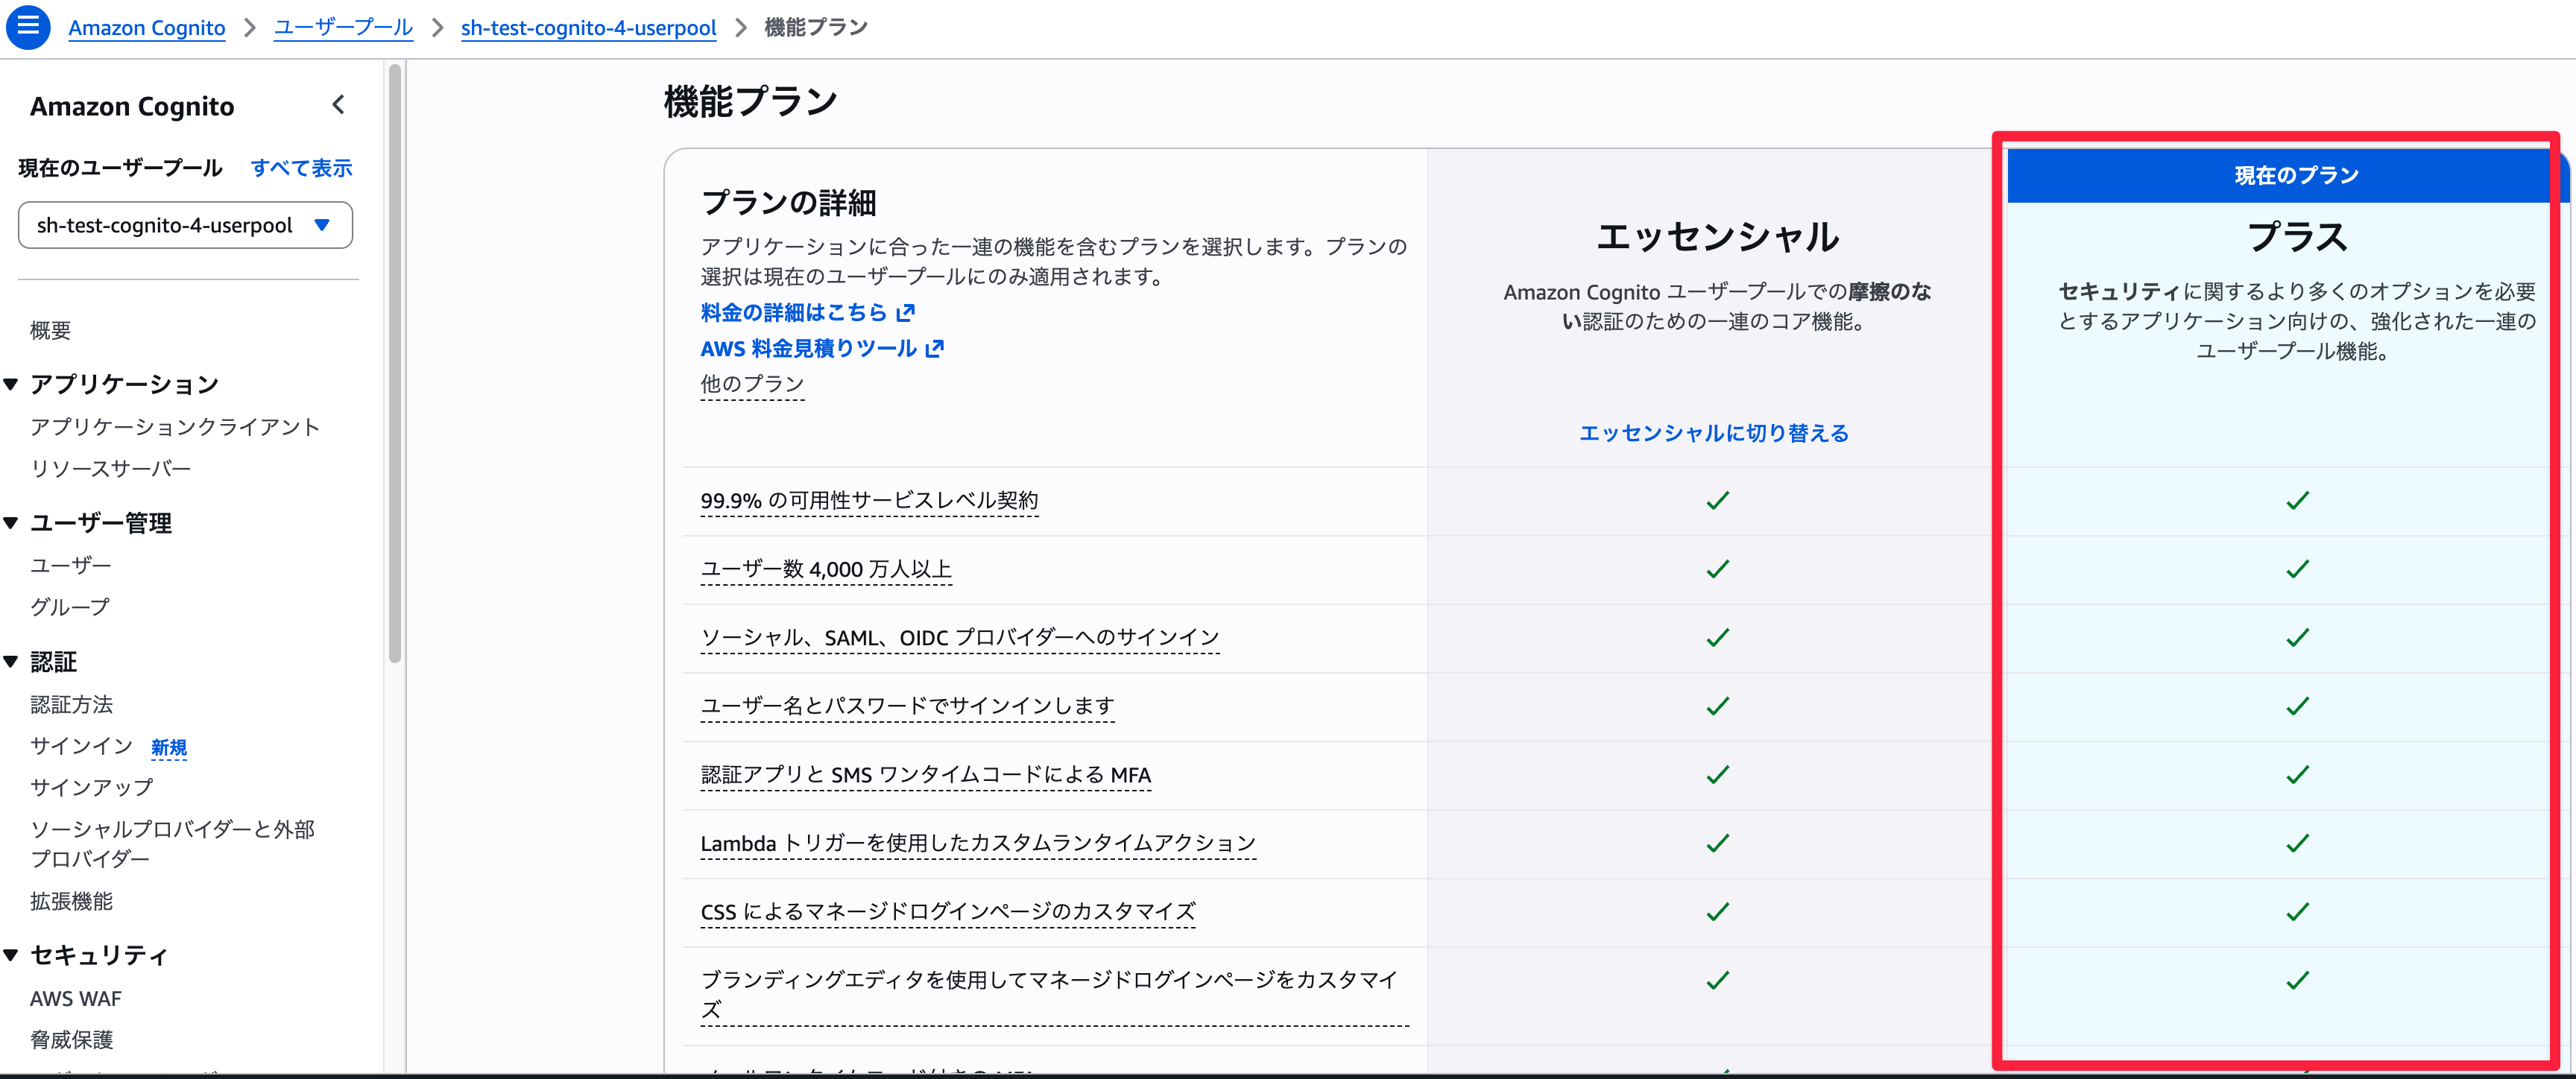Click プラス checkmark for 99.9% の可用性 row
The width and height of the screenshot is (2576, 1079).
pyautogui.click(x=2297, y=501)
